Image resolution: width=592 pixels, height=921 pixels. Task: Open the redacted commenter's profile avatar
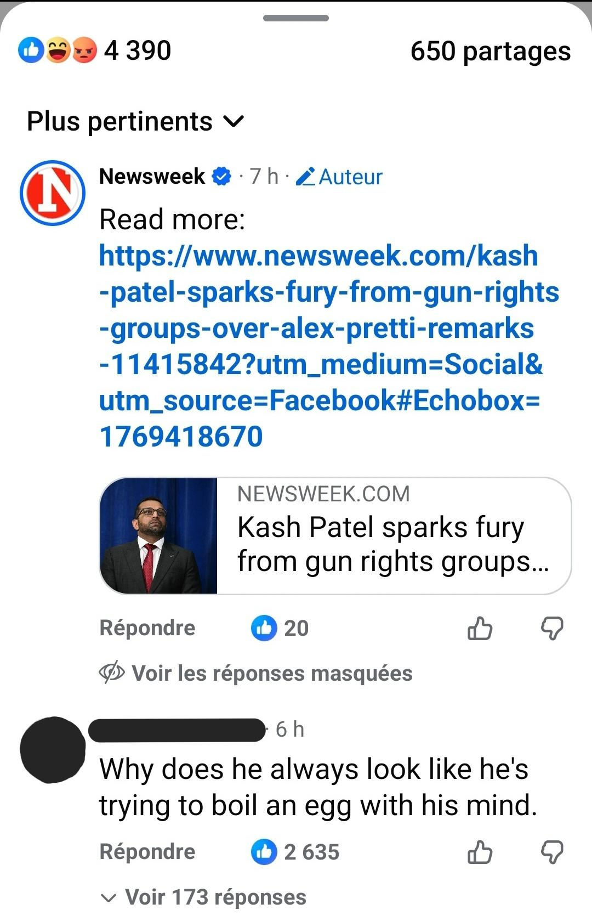pyautogui.click(x=53, y=749)
